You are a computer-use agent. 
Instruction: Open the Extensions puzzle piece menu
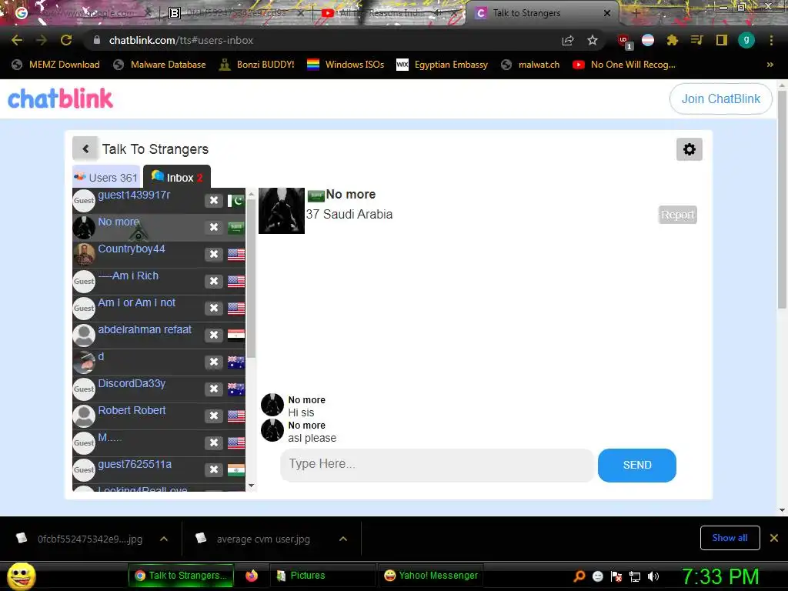pos(672,40)
